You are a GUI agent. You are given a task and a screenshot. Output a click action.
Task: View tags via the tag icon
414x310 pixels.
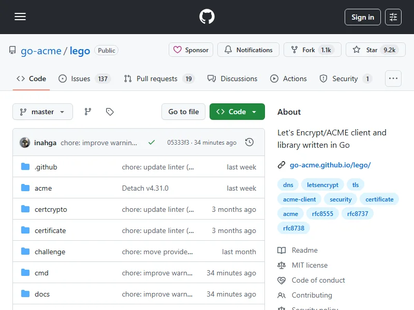110,112
